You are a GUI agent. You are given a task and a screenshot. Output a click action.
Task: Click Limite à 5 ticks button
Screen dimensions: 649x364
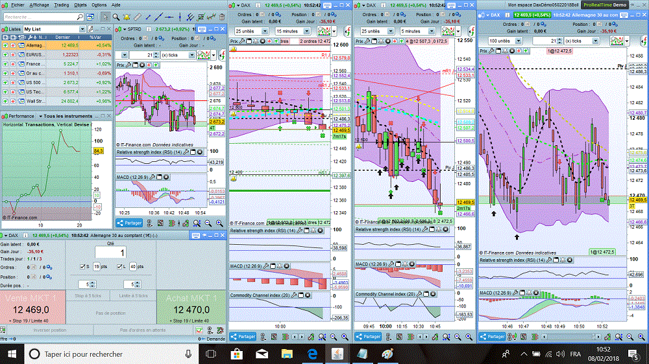click(133, 296)
